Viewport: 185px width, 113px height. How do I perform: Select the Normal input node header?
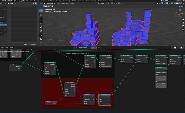coord(51,101)
